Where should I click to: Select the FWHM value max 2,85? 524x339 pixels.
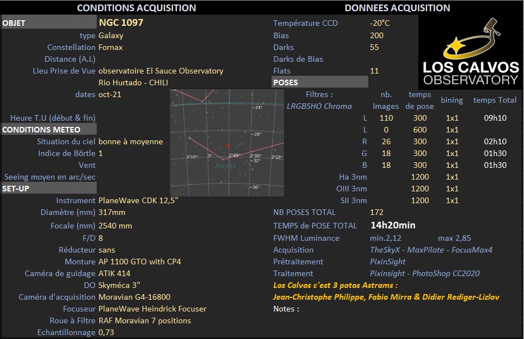click(x=454, y=238)
